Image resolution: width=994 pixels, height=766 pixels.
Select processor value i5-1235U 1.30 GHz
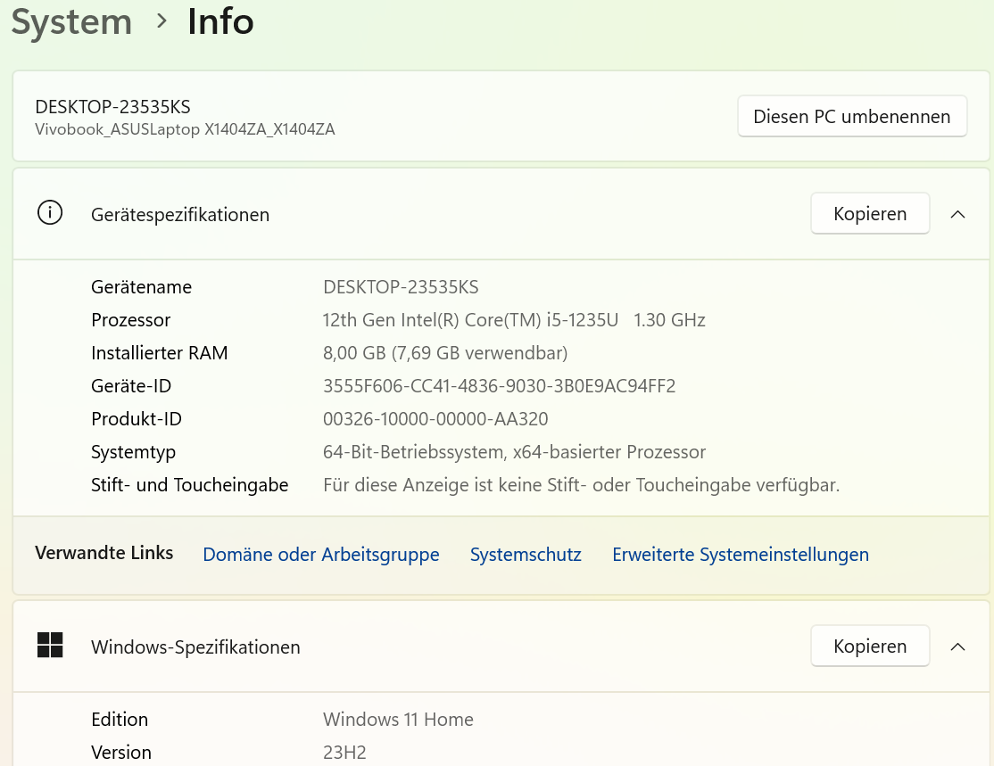[x=514, y=320]
